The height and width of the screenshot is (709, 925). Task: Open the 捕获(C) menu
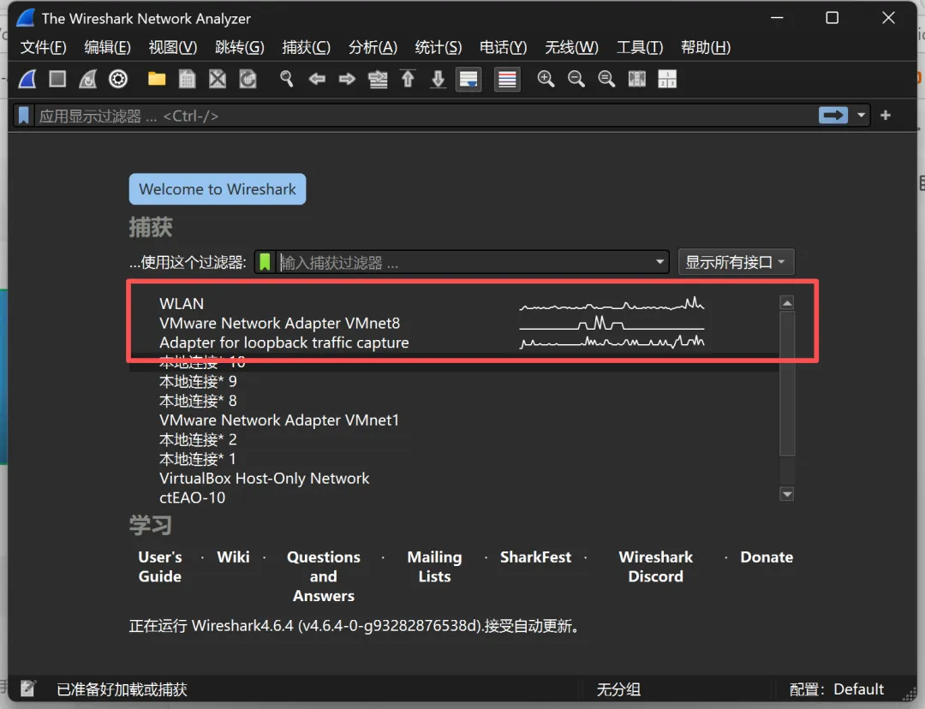(x=306, y=46)
